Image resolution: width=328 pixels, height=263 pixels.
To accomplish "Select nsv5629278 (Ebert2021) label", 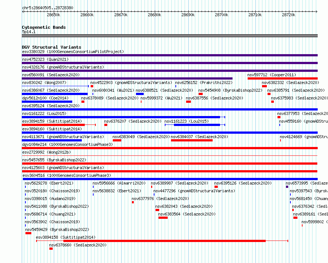I will [49, 183].
